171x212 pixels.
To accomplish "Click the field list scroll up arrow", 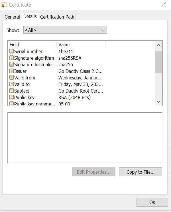I will 158,45.
